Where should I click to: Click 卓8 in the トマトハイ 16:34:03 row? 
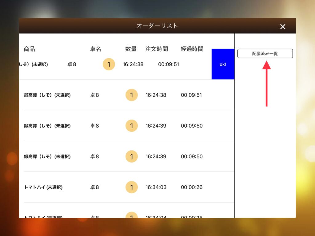pyautogui.click(x=94, y=187)
